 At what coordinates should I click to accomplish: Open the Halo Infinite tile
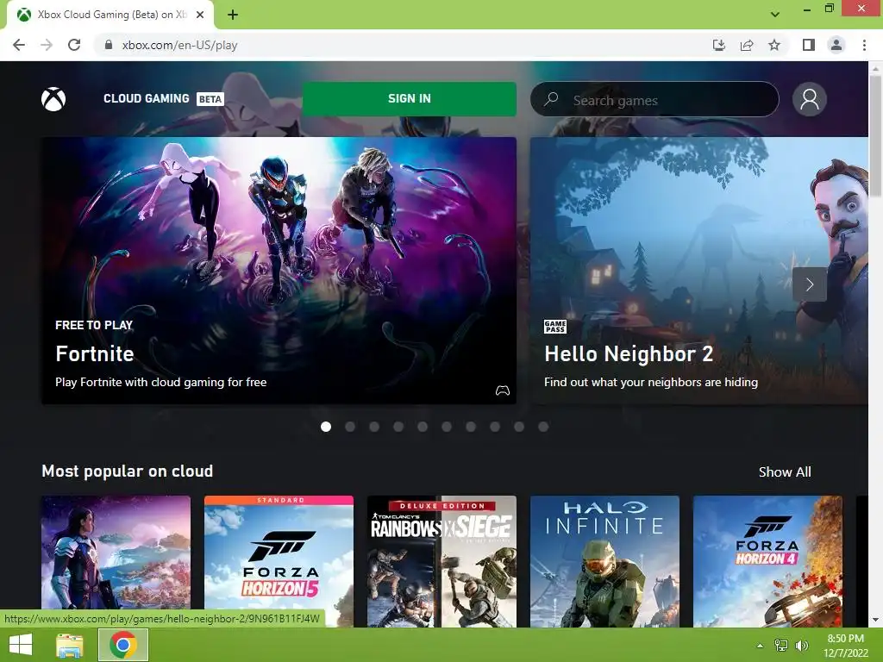click(x=604, y=561)
